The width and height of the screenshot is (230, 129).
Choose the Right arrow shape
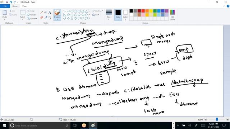(x=79, y=15)
